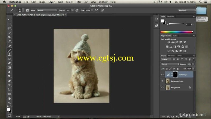The width and height of the screenshot is (211, 119).
Task: Swap foreground and background colors
Action: (x=11, y=106)
